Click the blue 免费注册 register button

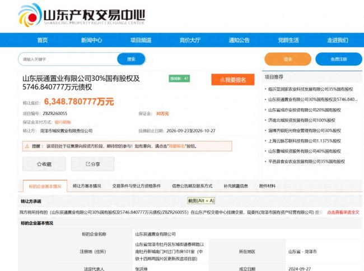pos(339,59)
